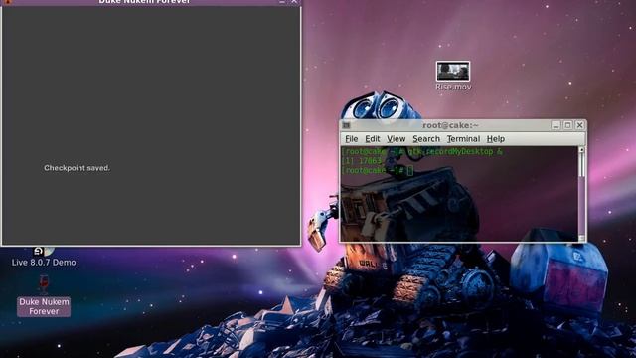Click the 'Checkpoint saved.' message text
Screen dimensions: 636x358
77,168
